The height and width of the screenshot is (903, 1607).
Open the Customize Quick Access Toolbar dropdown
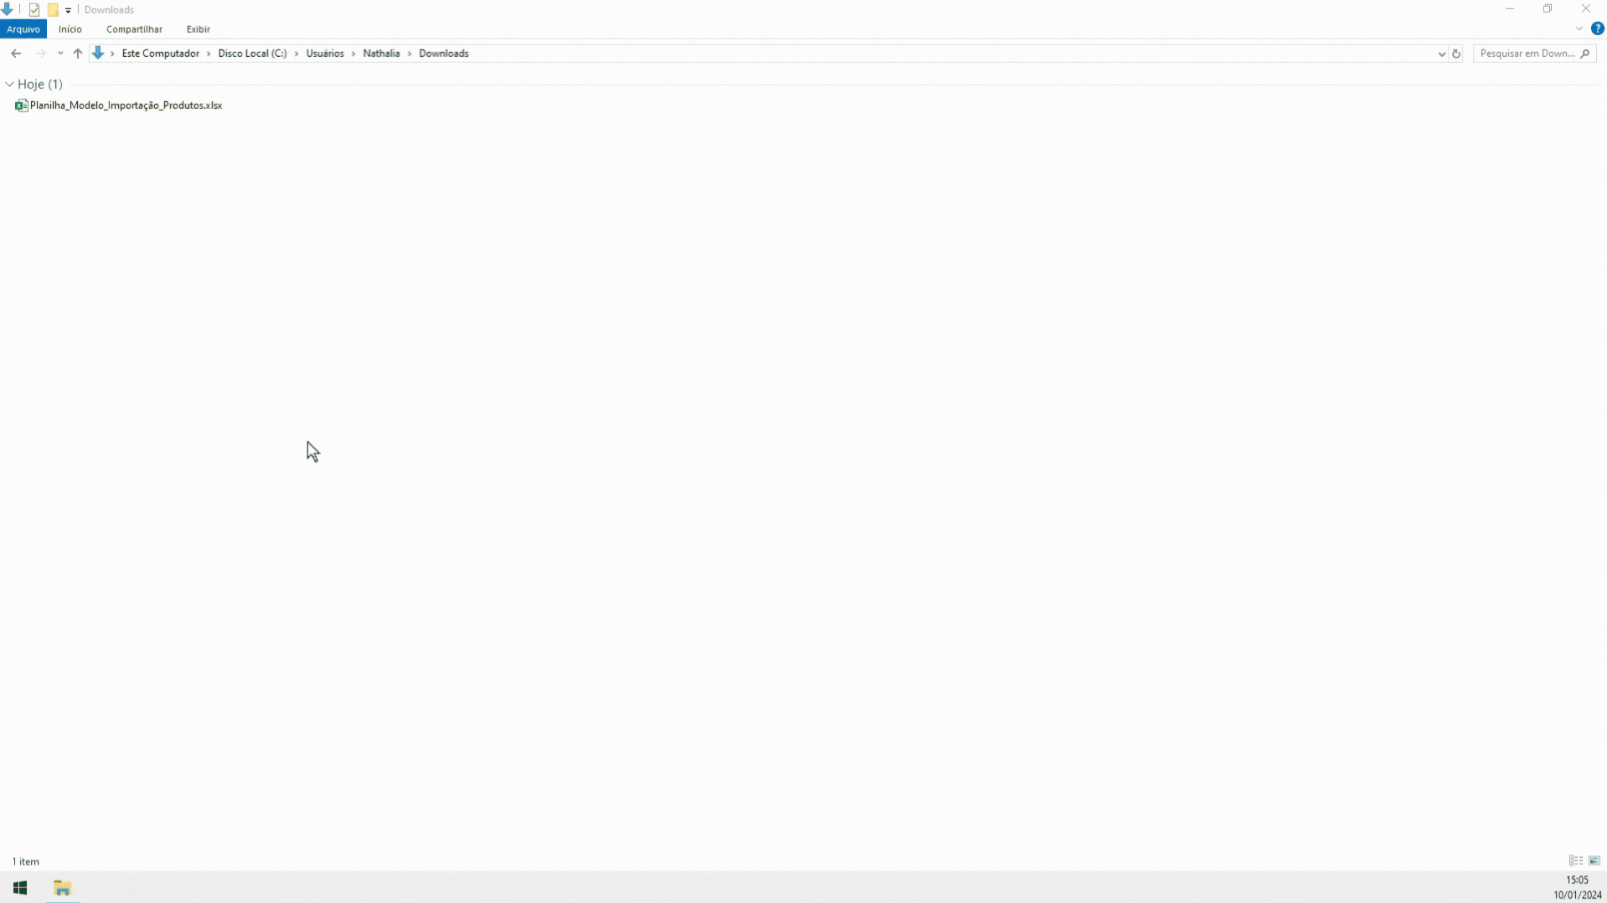(69, 10)
